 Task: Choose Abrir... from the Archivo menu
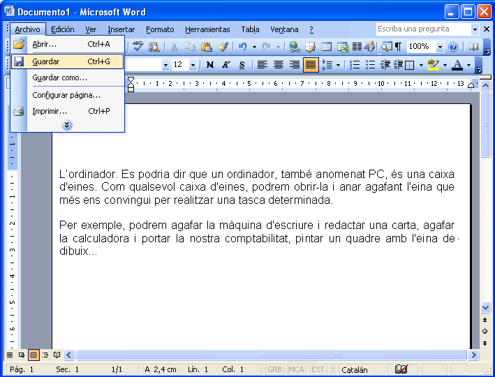pos(67,44)
